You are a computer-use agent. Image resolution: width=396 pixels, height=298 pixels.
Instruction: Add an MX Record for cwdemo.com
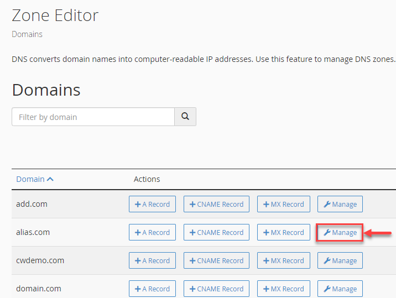coord(283,260)
